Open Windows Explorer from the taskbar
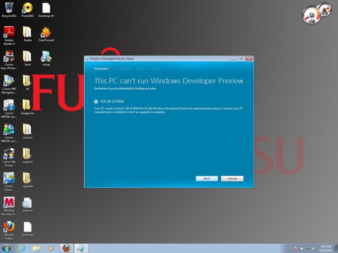Screen dimensions: 338x253 (x=36, y=248)
